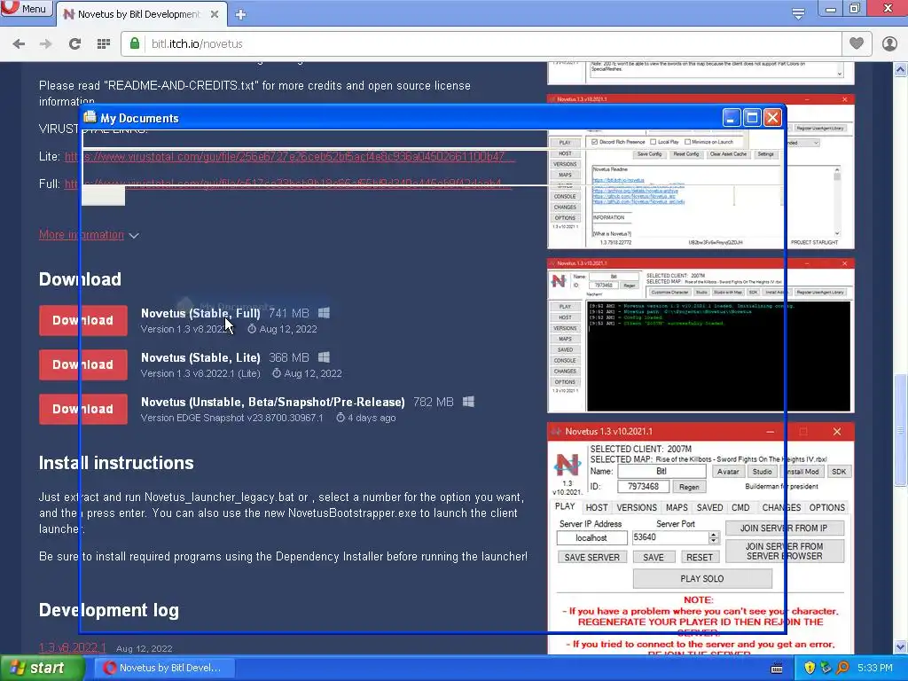Open the yellow security shield tray icon
Viewport: 908px width, 681px height.
click(x=810, y=668)
